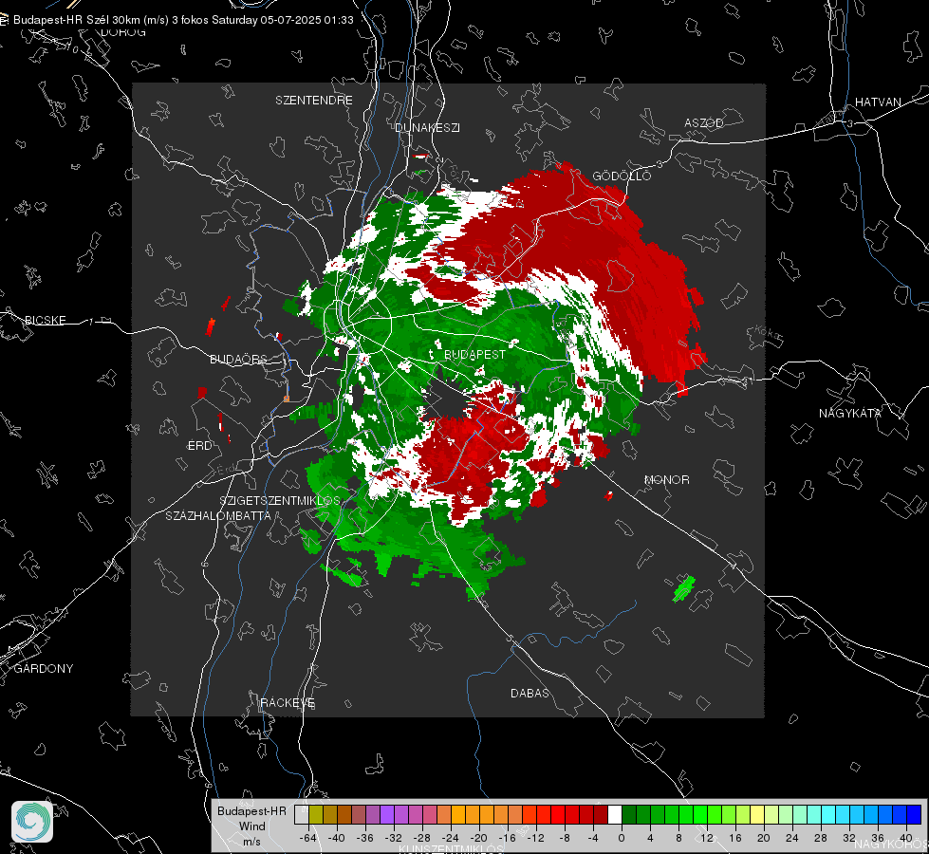The height and width of the screenshot is (854, 929).
Task: Click the -64 legend scale value
Action: [x=308, y=838]
